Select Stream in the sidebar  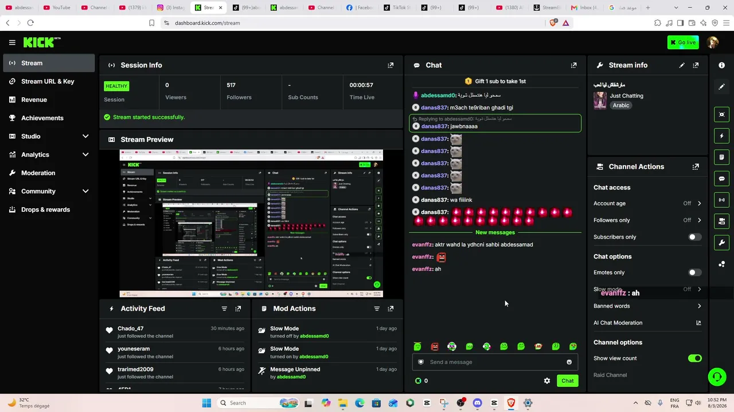point(49,63)
